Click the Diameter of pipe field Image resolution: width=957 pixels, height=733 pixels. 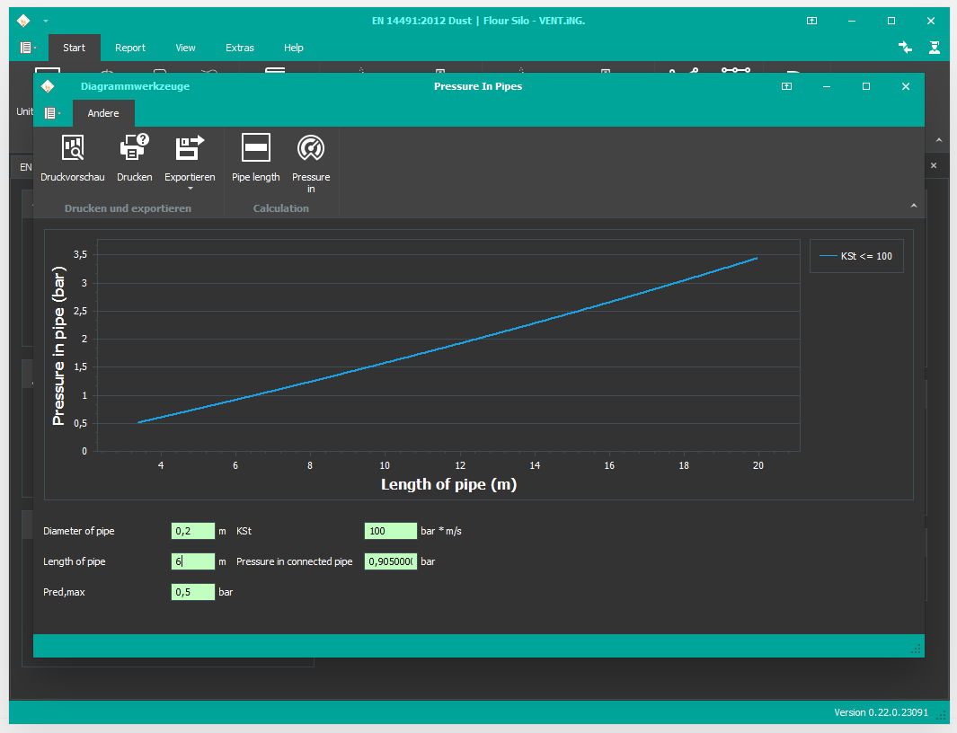pyautogui.click(x=192, y=531)
